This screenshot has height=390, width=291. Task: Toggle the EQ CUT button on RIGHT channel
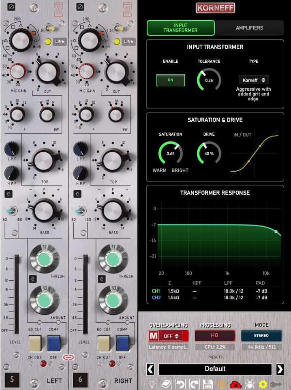point(104,343)
